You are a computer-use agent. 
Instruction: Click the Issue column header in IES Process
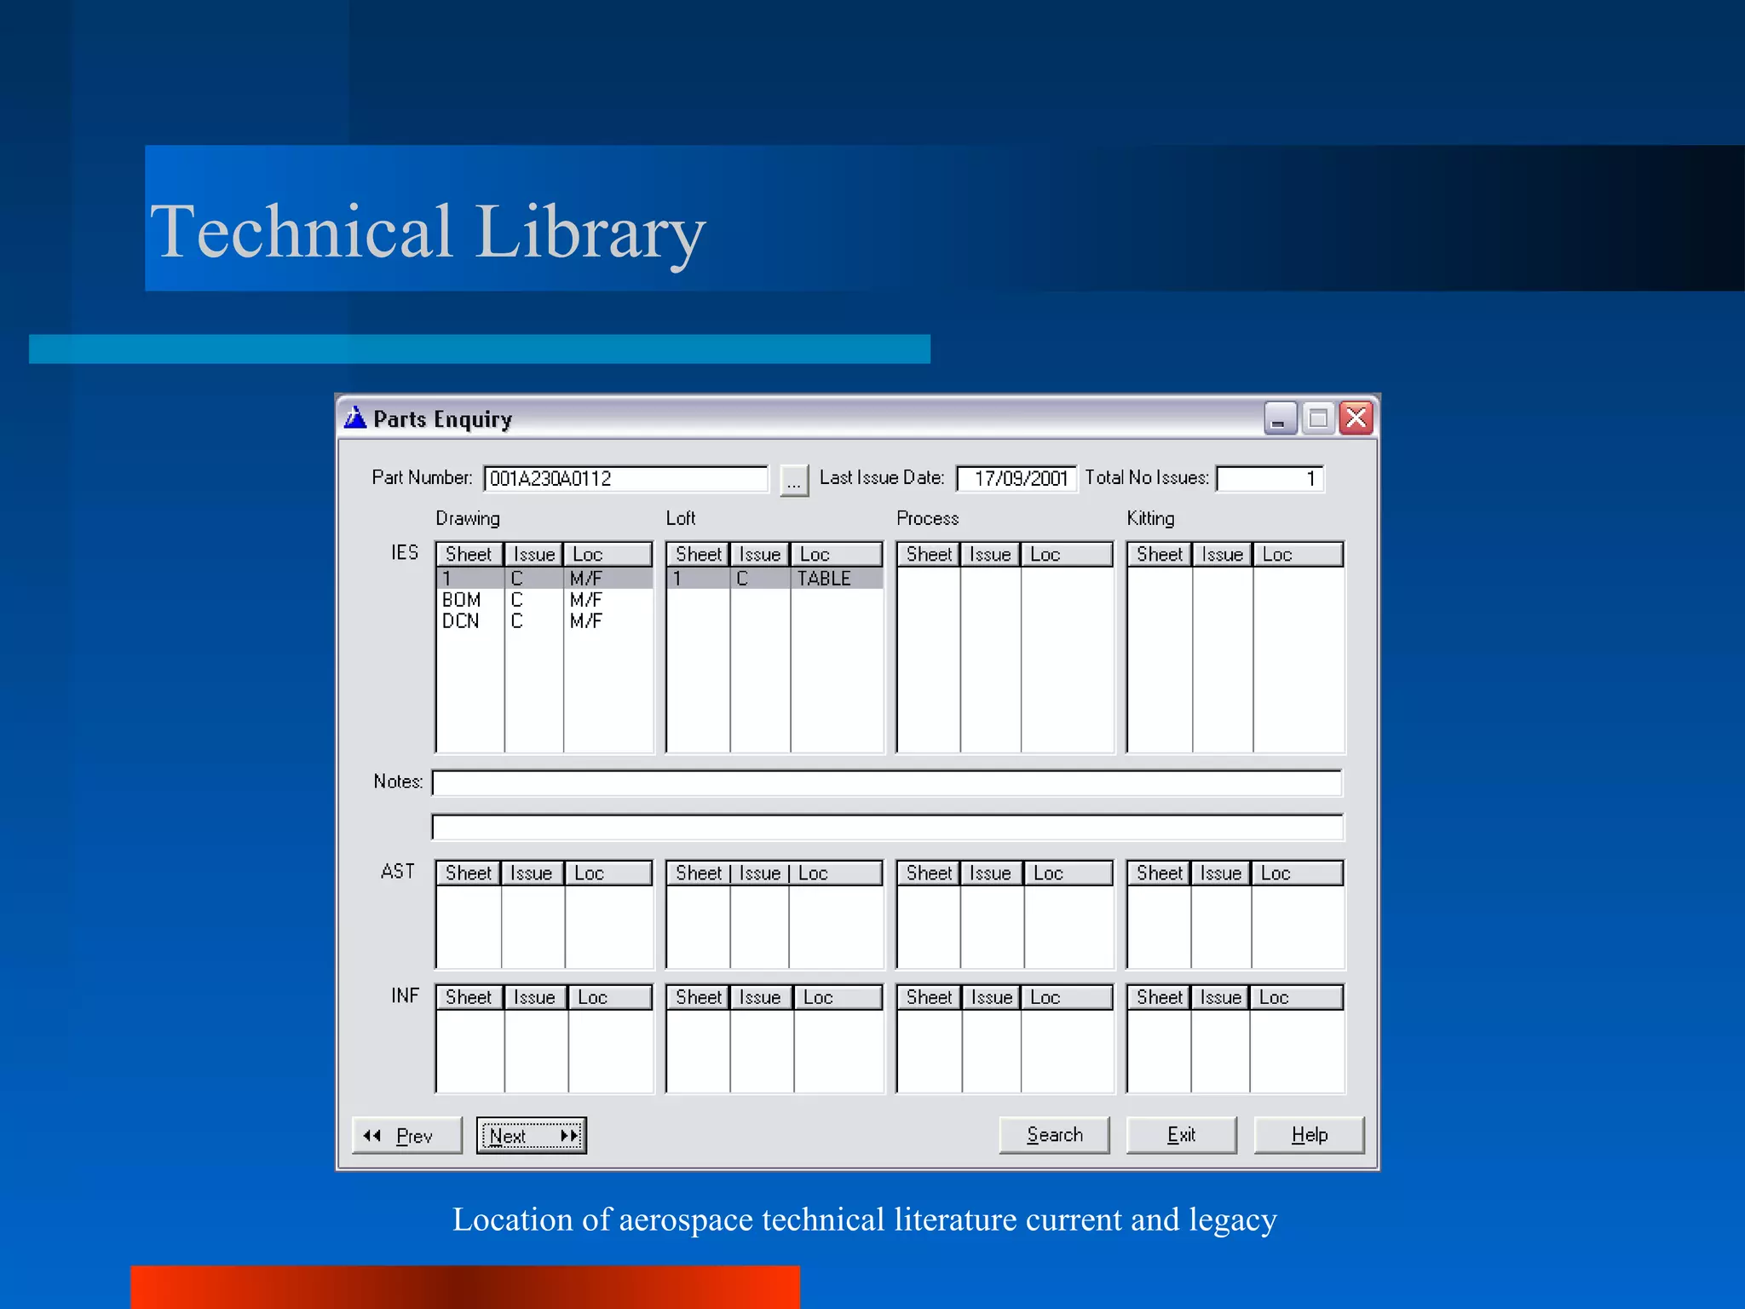(x=991, y=554)
